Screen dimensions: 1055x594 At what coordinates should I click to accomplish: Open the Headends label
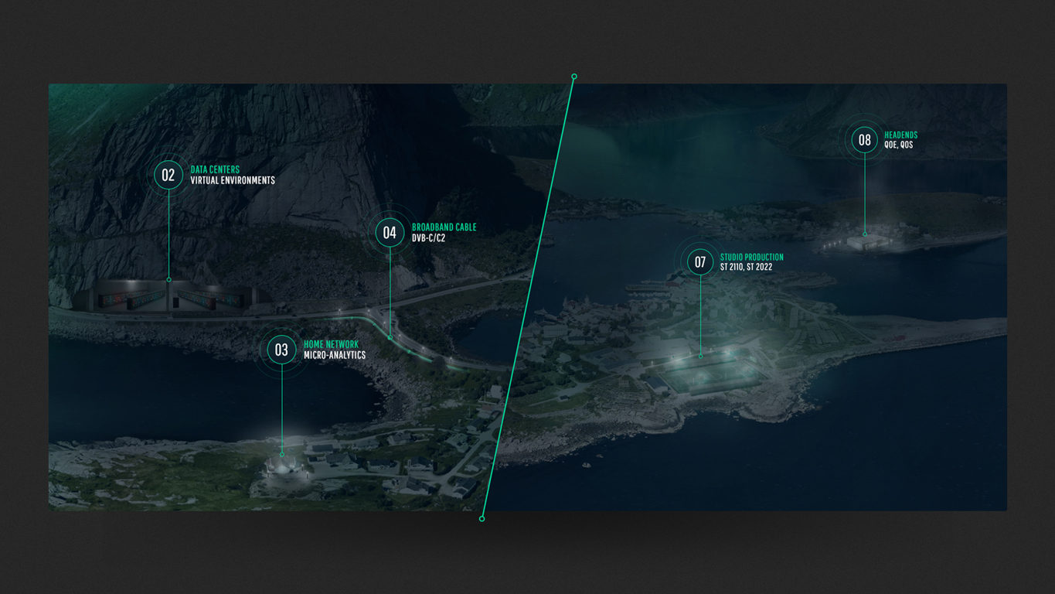point(901,135)
